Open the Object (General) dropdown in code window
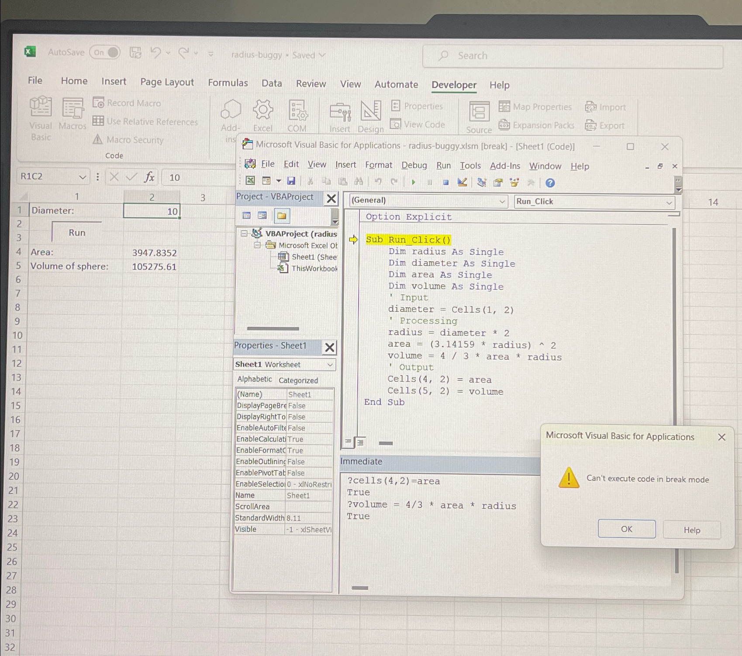This screenshot has height=656, width=742. point(502,201)
